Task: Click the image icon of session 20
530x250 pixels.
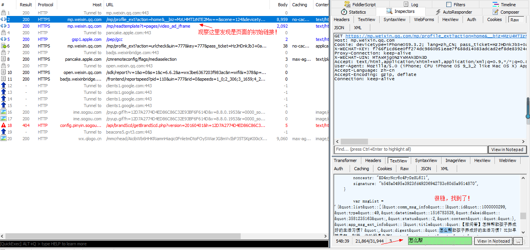Action: [4, 139]
